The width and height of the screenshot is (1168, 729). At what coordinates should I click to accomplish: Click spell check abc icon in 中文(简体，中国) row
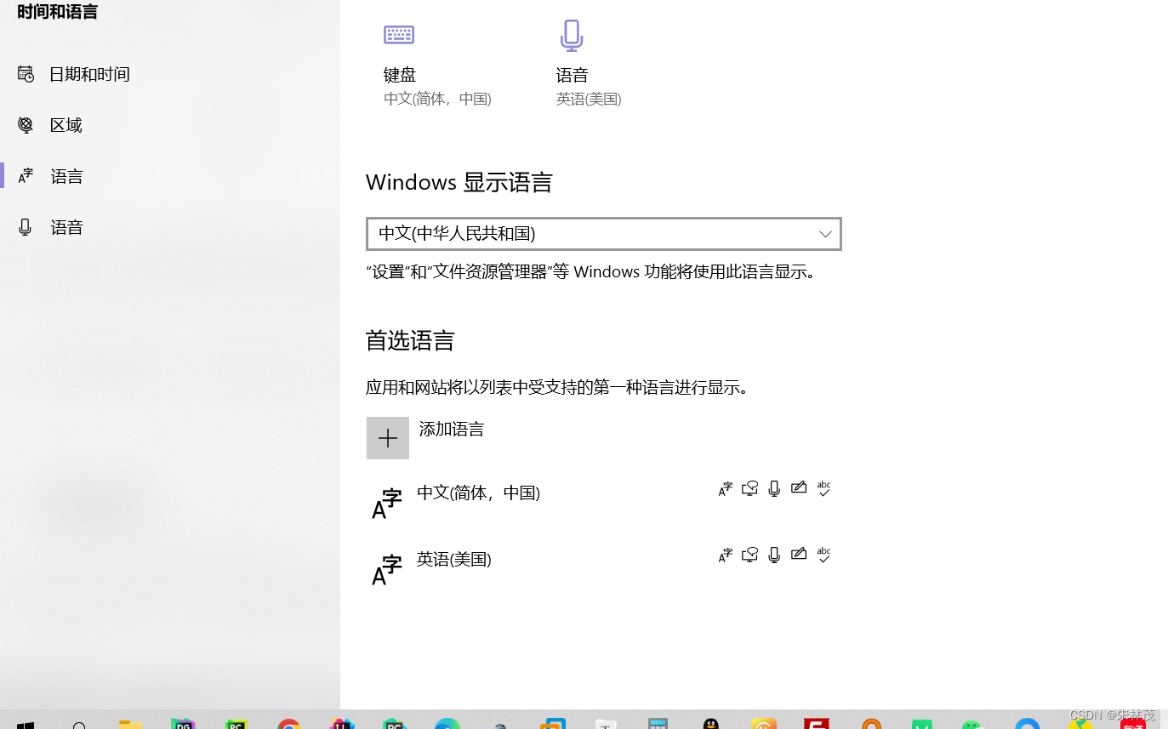pyautogui.click(x=823, y=488)
